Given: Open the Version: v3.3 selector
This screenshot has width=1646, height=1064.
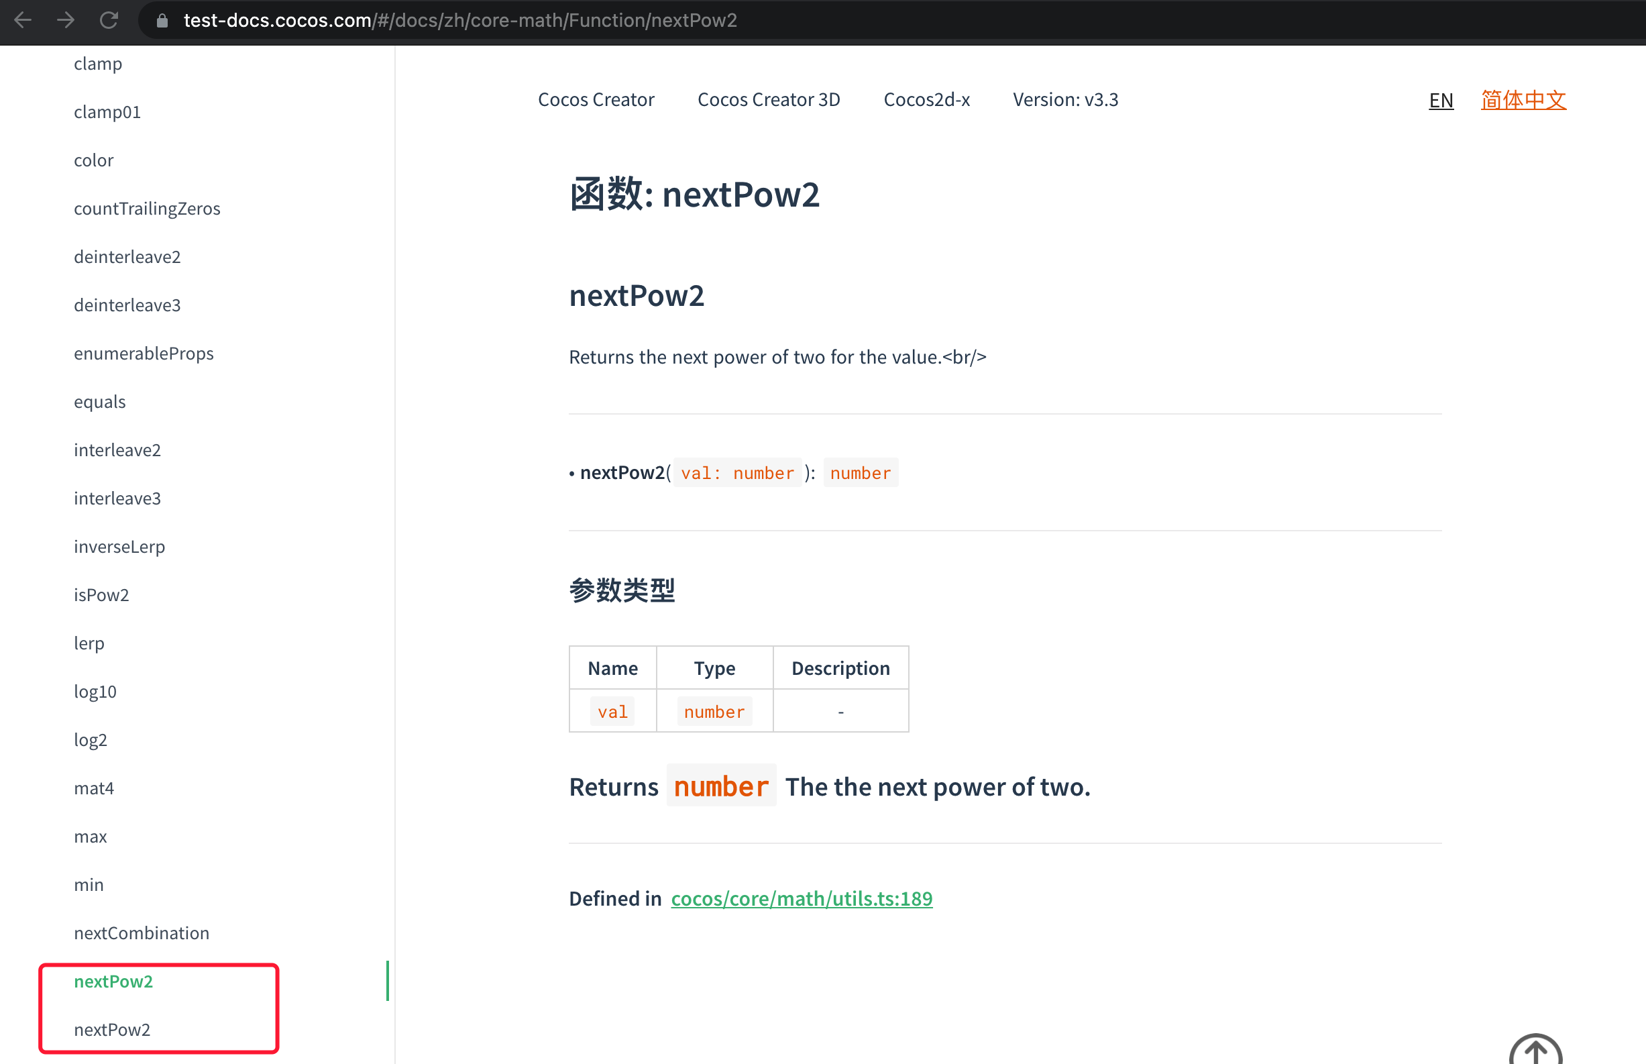Looking at the screenshot, I should (1065, 99).
